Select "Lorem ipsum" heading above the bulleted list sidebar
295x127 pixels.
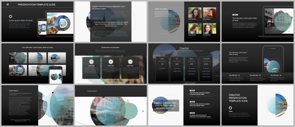click(x=14, y=91)
